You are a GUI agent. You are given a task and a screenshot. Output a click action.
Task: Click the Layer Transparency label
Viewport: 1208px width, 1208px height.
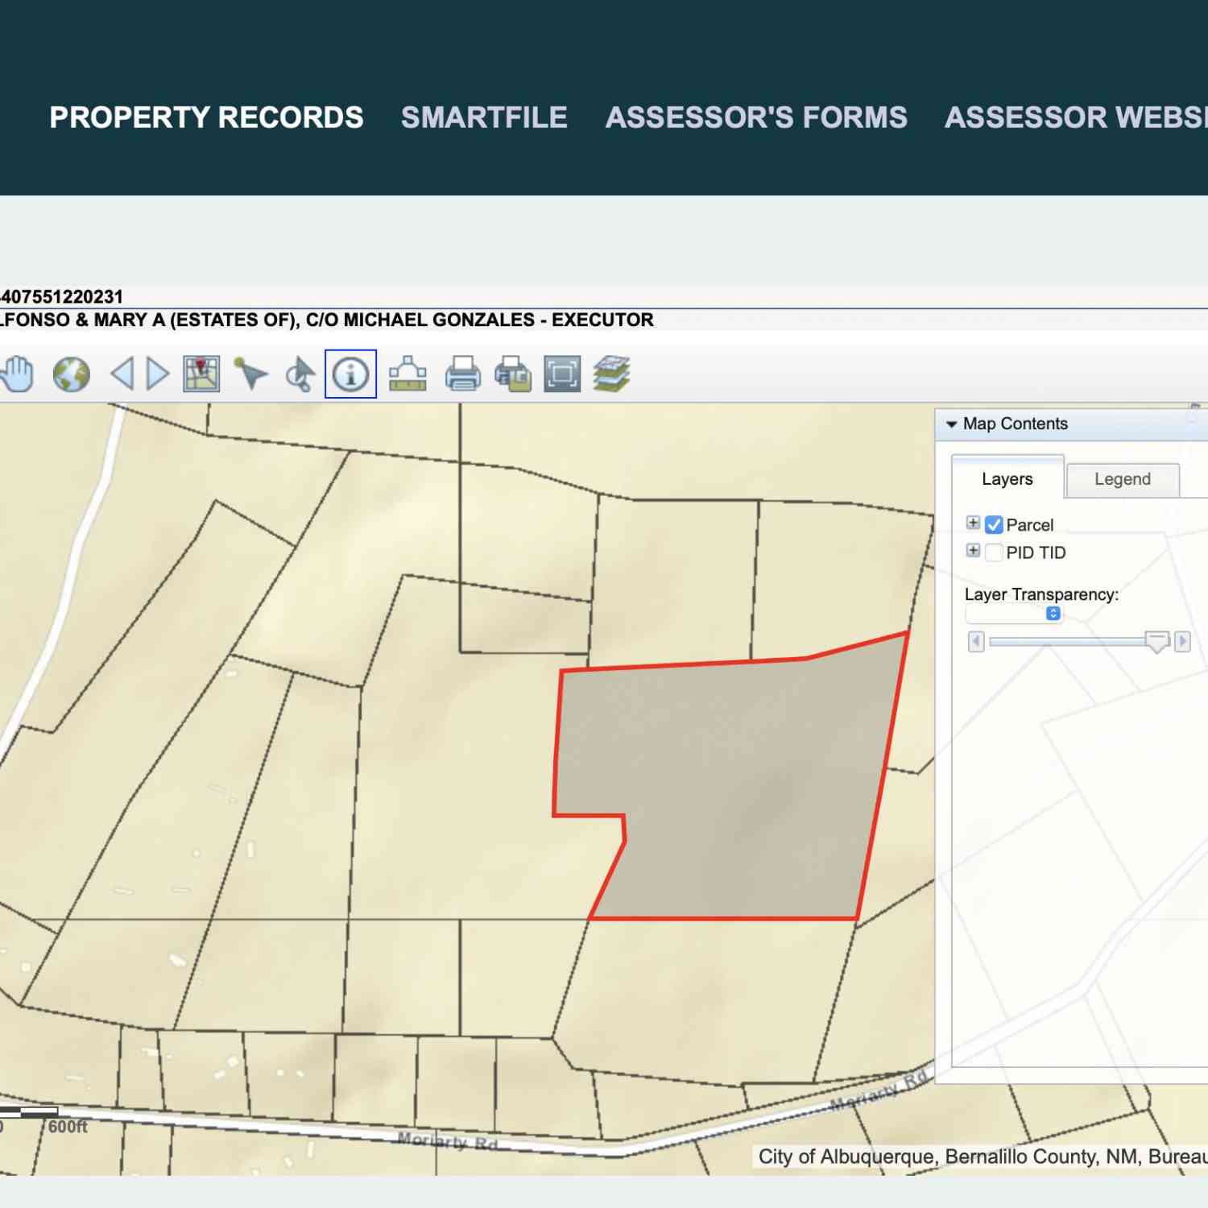coord(1041,594)
